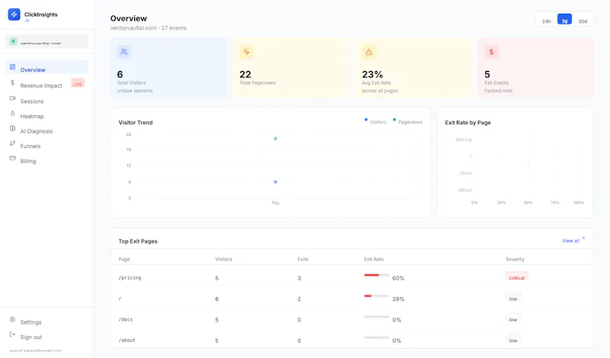Open the Funnels page
This screenshot has width=610, height=358.
click(x=30, y=146)
